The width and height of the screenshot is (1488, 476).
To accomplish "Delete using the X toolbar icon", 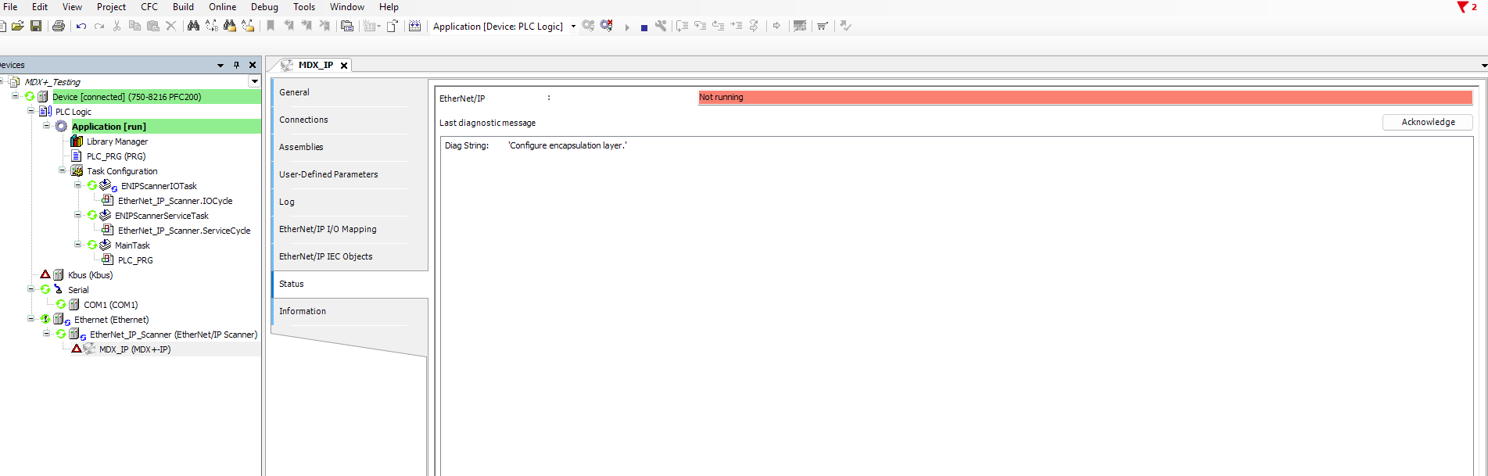I will [171, 26].
